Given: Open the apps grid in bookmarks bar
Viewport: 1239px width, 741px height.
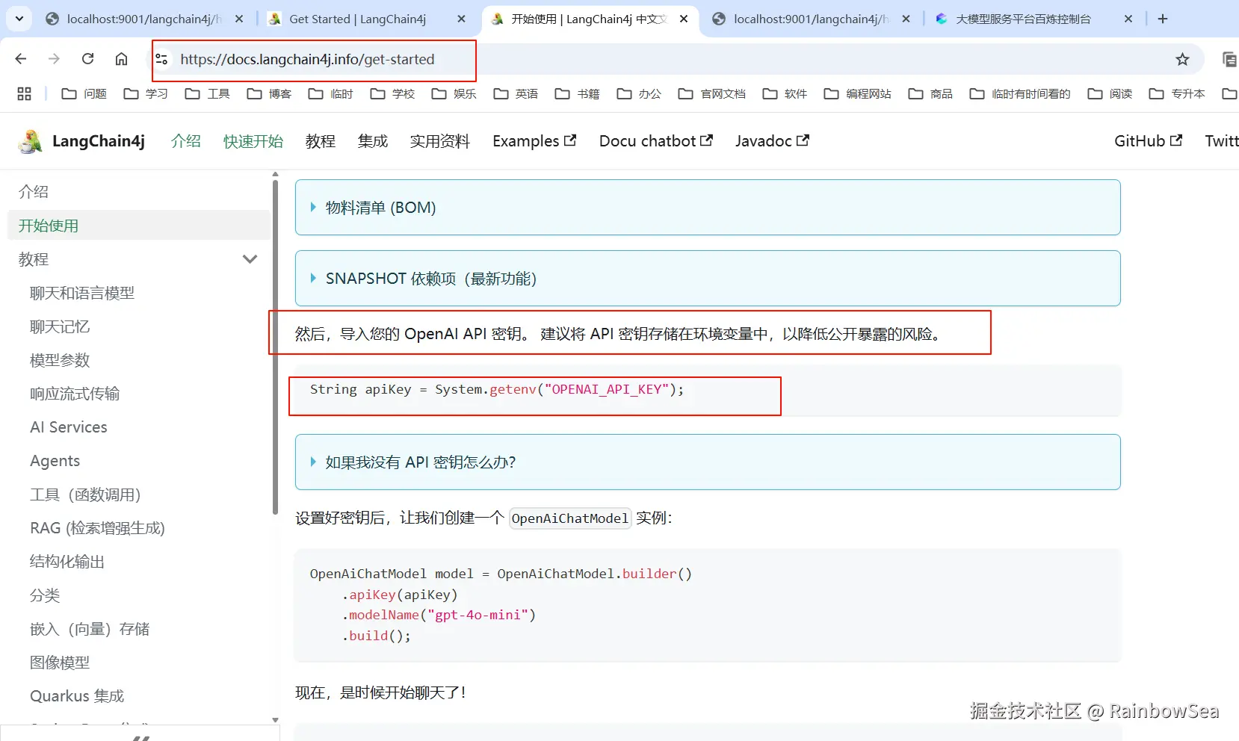Looking at the screenshot, I should pyautogui.click(x=24, y=93).
